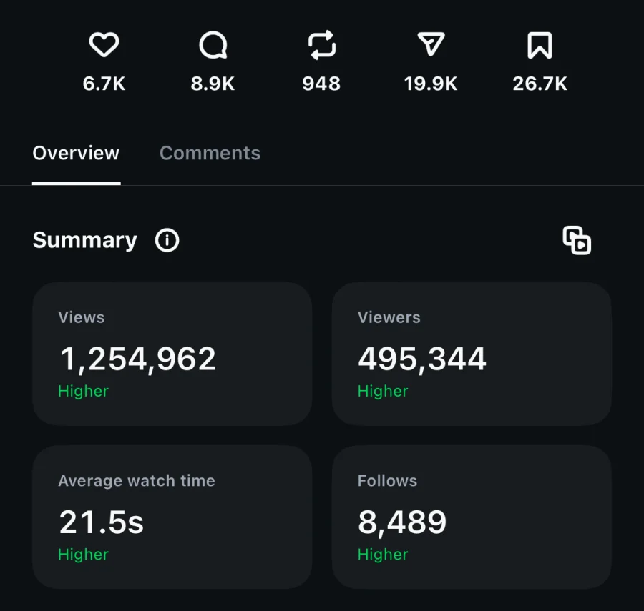
Task: Switch to the Comments tab
Action: point(210,154)
